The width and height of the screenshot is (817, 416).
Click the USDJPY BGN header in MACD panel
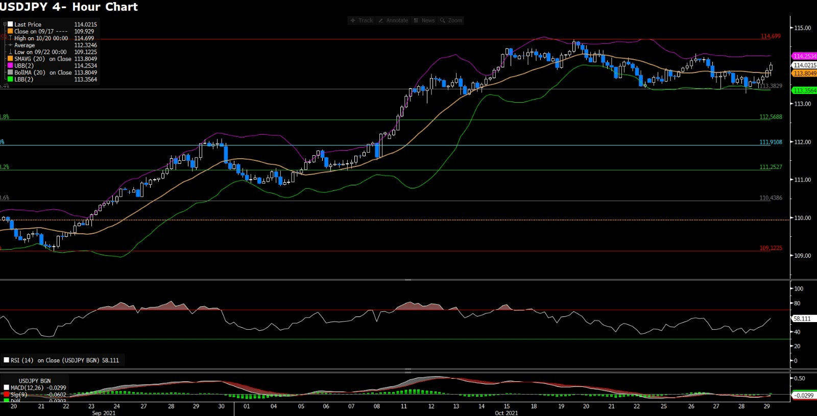[x=35, y=381]
